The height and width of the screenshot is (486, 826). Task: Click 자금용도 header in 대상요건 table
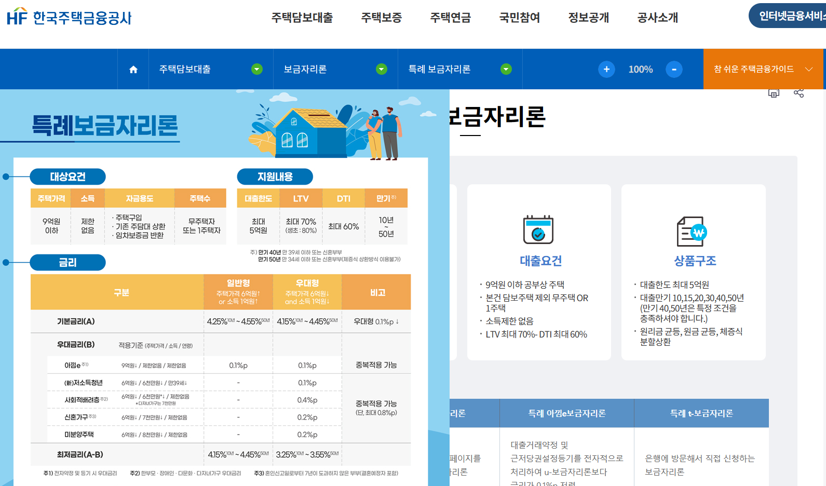pyautogui.click(x=140, y=198)
